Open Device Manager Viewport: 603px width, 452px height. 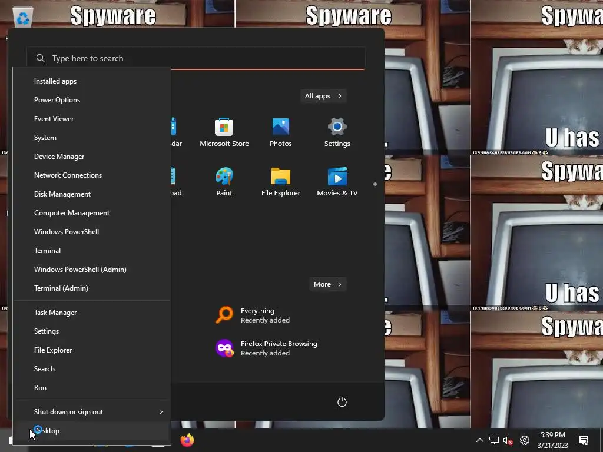click(x=92, y=157)
